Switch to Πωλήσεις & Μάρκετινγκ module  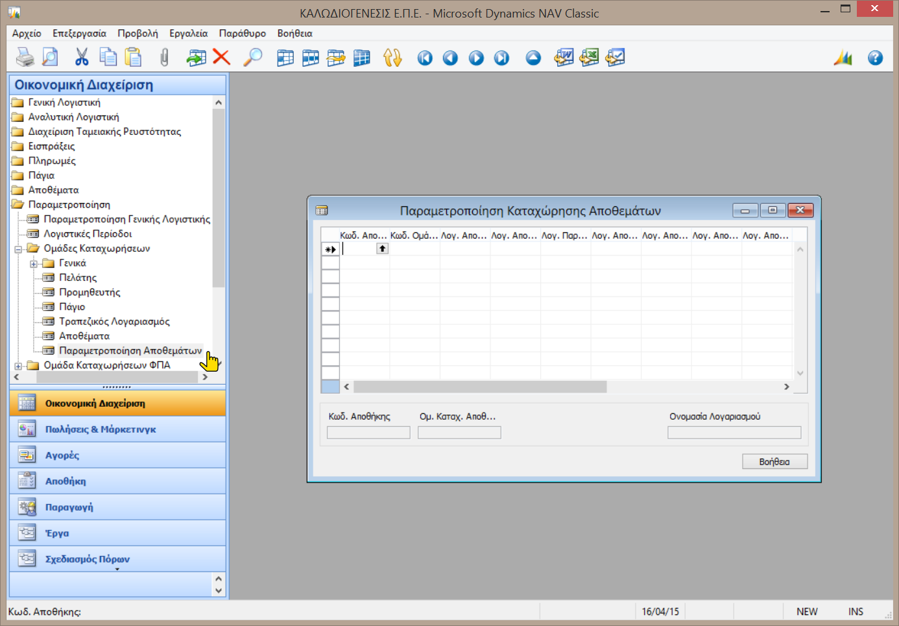[117, 429]
